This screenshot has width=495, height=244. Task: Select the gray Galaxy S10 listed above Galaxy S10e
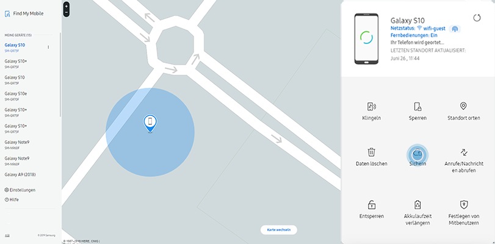[x=15, y=80]
